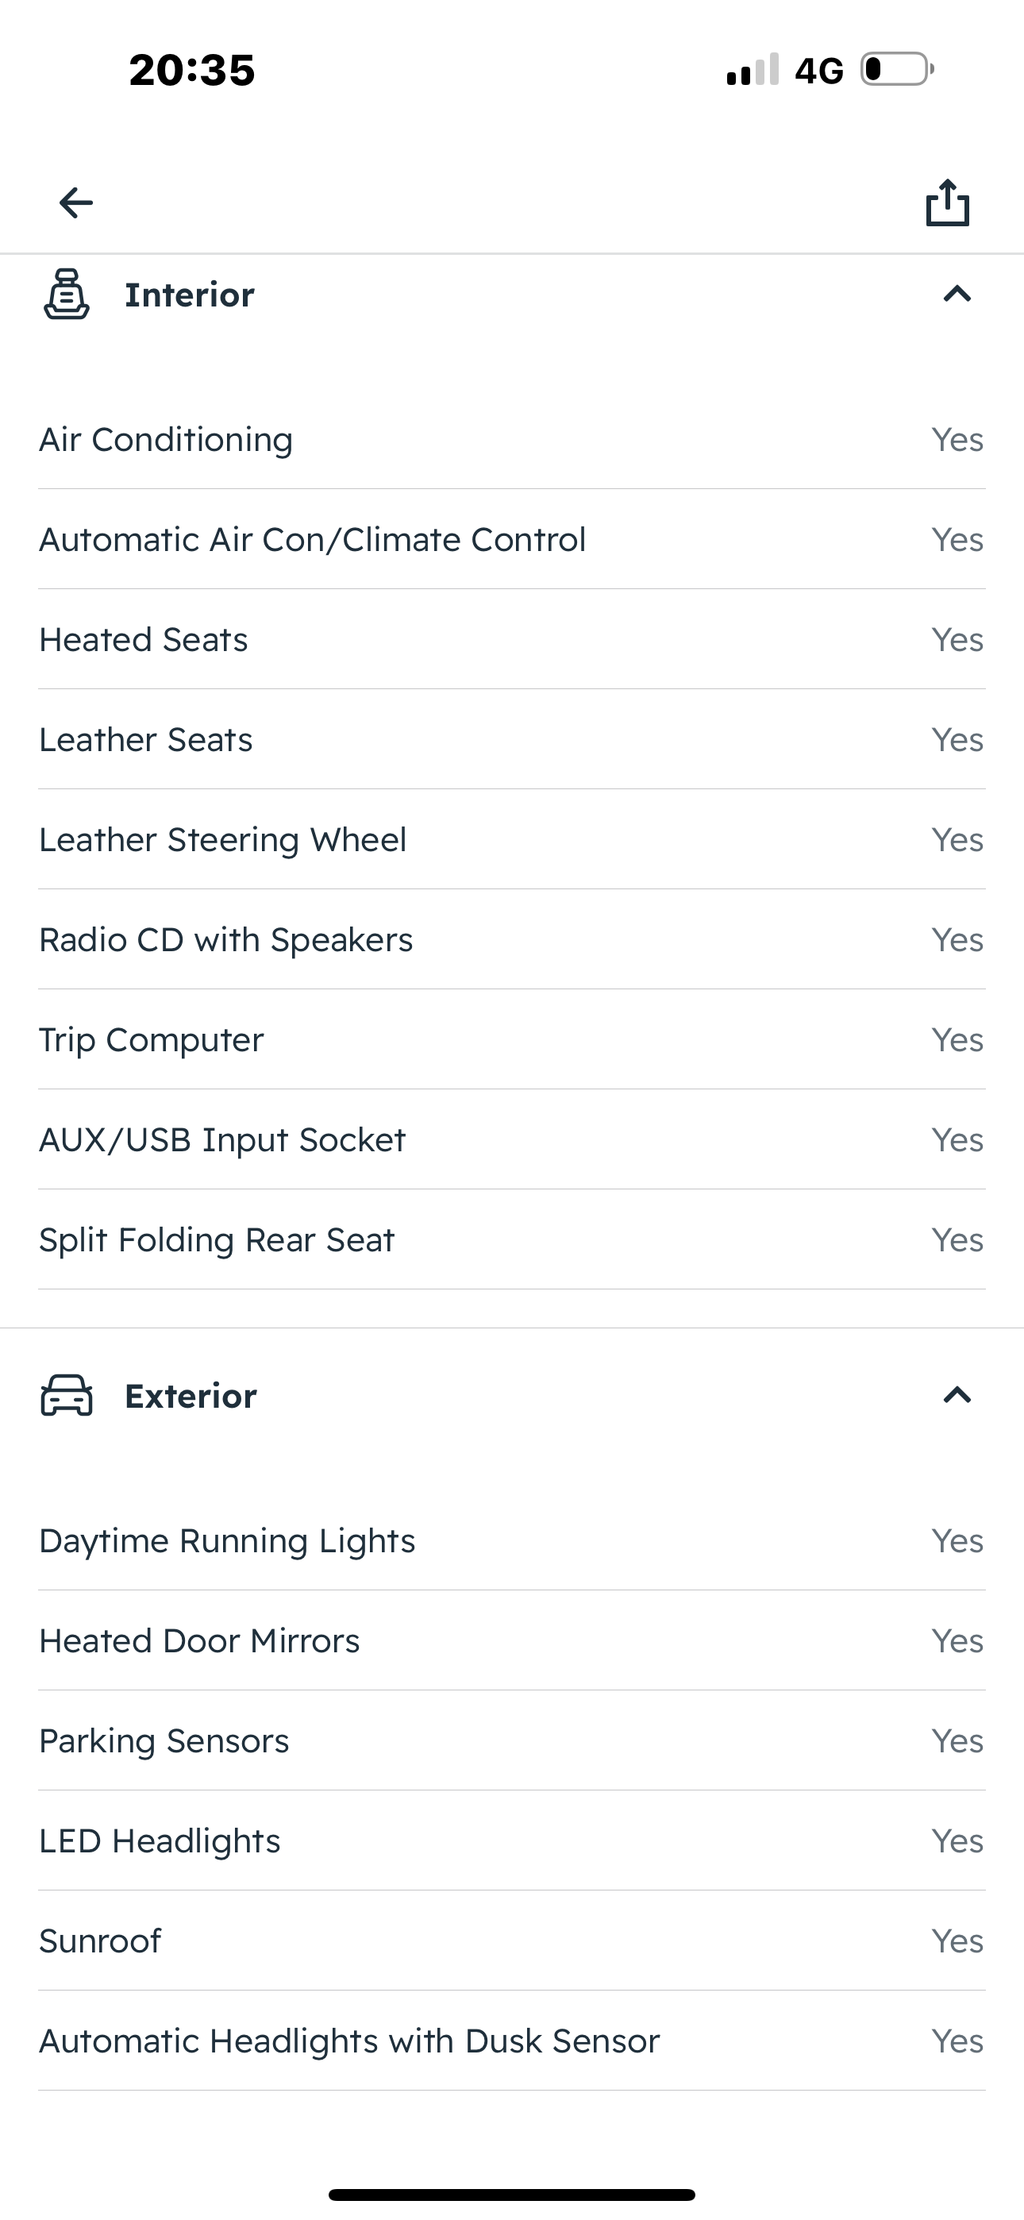
Task: Select the Air Conditioning row
Action: coord(512,440)
